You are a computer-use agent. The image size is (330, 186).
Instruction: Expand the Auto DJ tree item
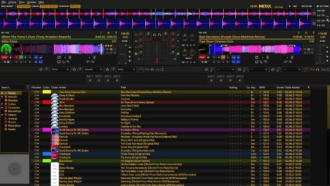[2, 97]
